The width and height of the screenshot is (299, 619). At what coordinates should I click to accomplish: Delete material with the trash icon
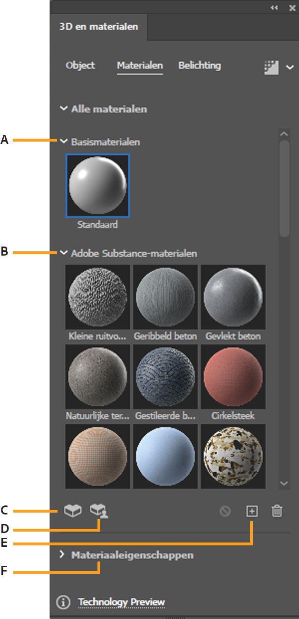point(277,511)
